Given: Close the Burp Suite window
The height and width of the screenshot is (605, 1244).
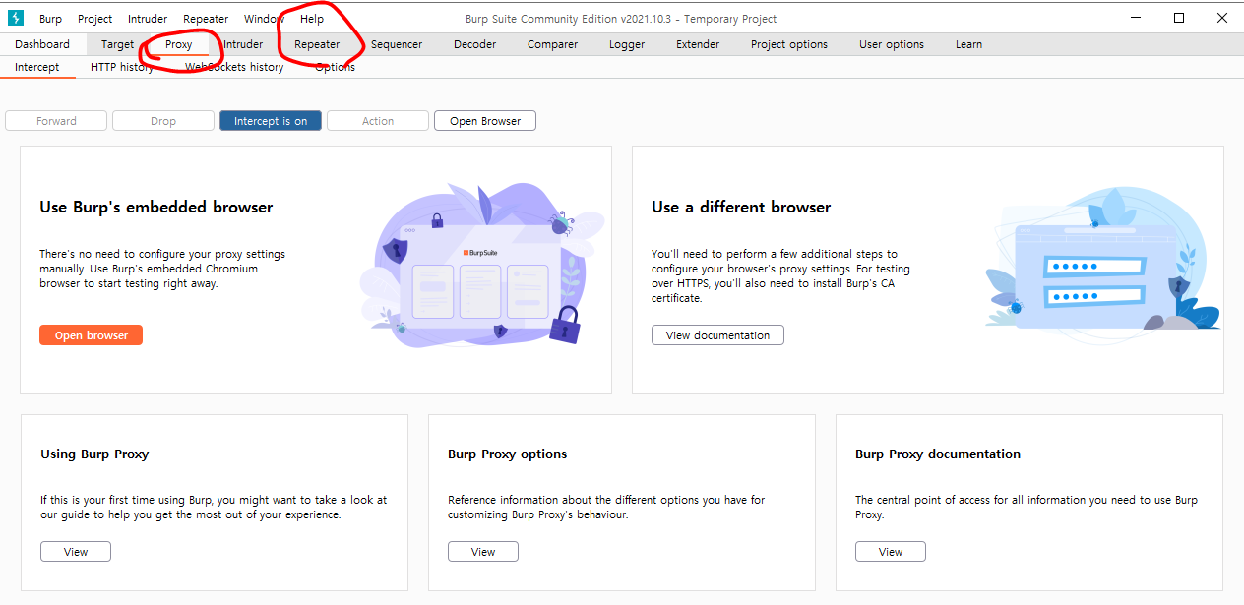Looking at the screenshot, I should (x=1221, y=18).
